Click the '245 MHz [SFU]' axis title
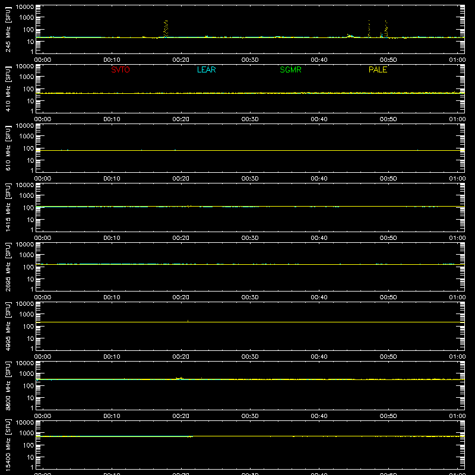Screen dimensions: 475x475 point(8,29)
